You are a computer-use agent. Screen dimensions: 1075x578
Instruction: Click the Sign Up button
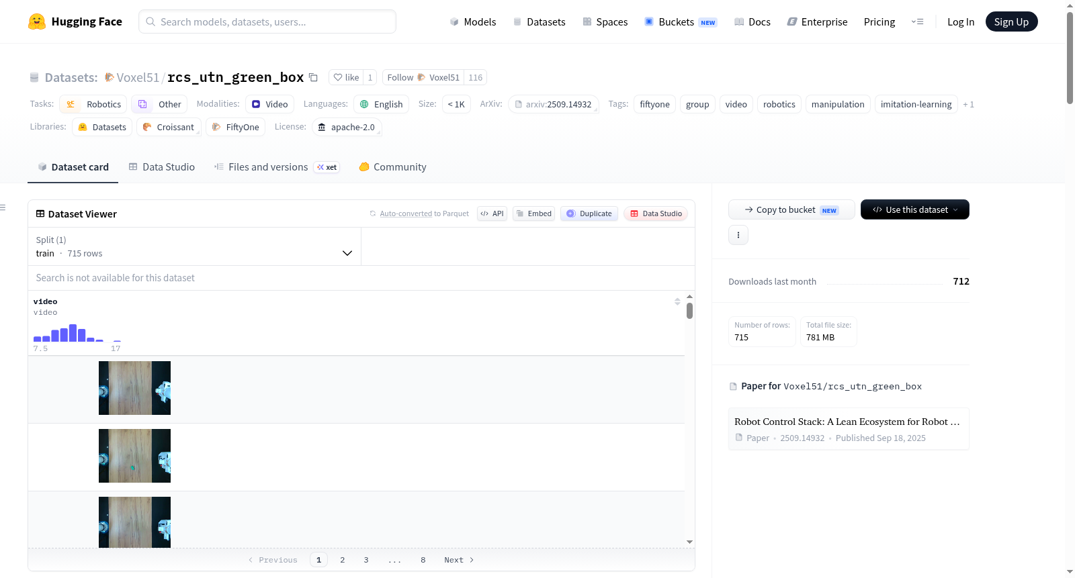(x=1011, y=21)
